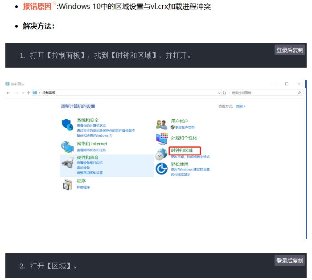Expand the address bar history dropdown

point(219,93)
